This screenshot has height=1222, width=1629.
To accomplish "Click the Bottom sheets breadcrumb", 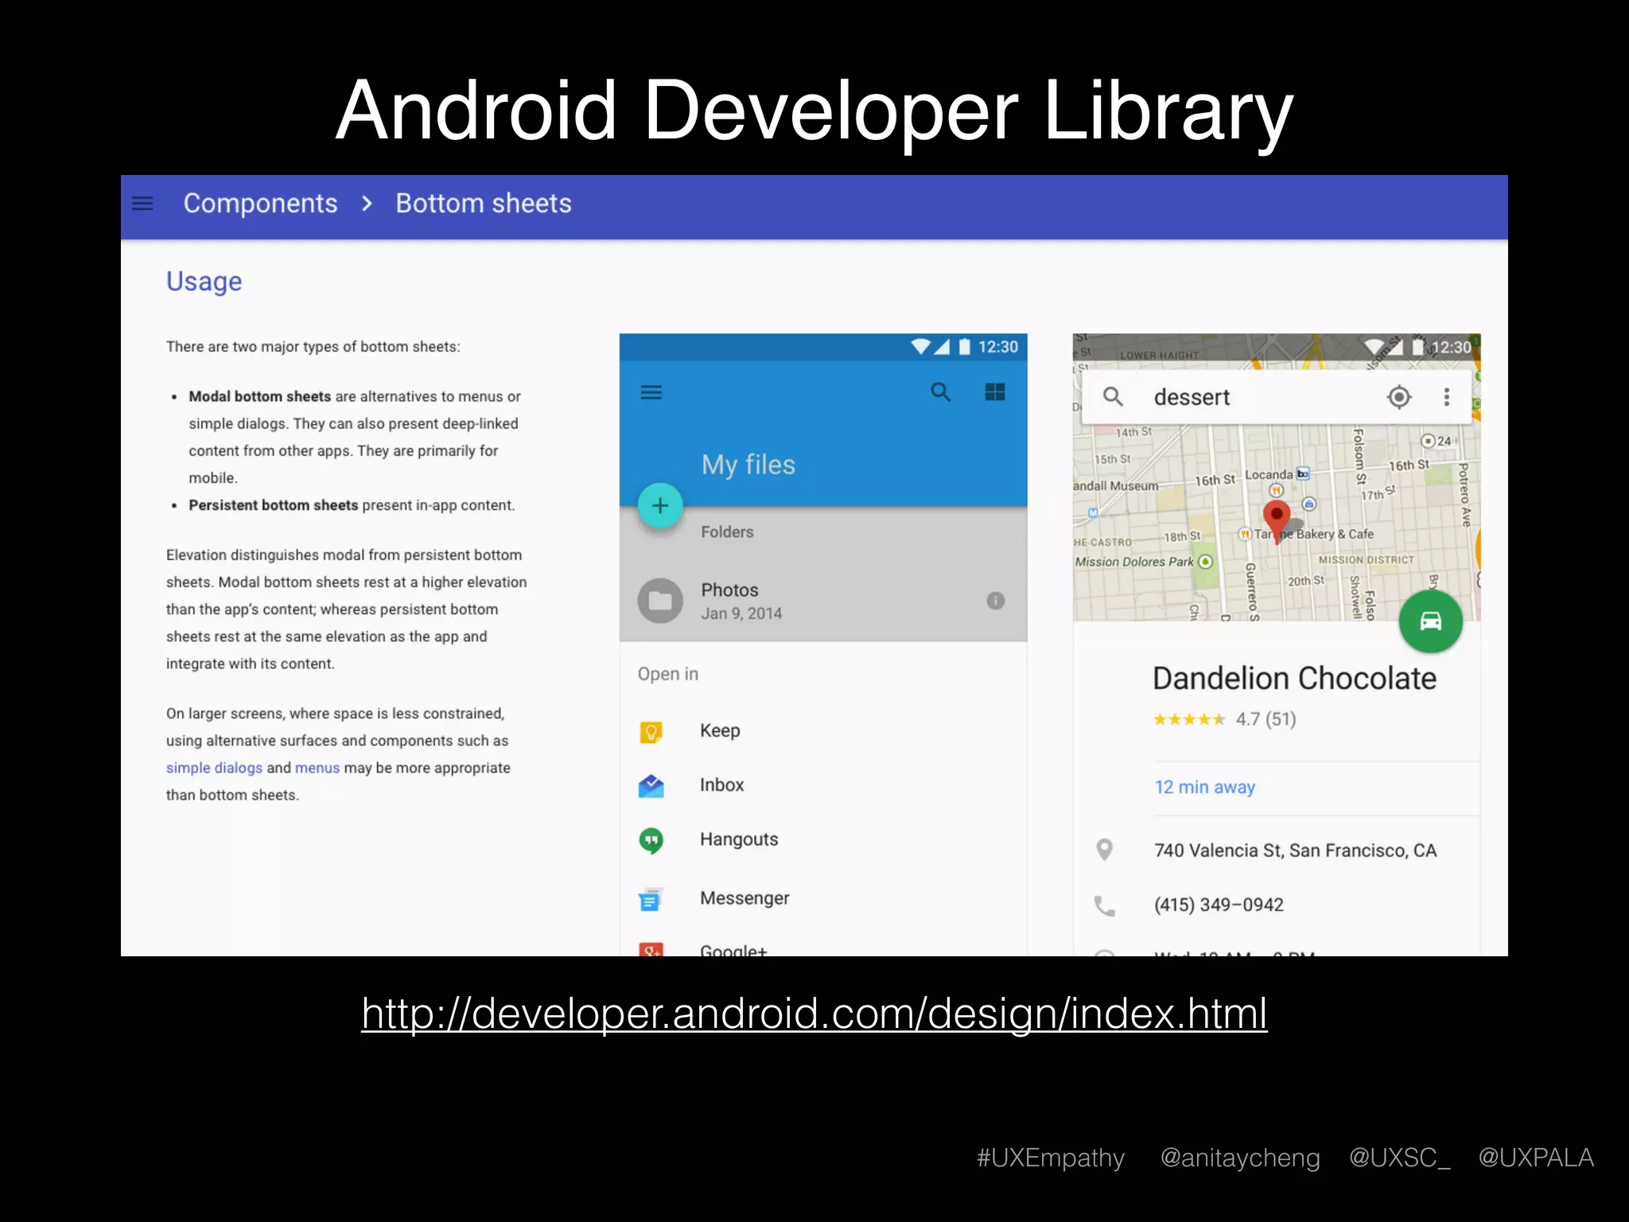I will pyautogui.click(x=484, y=204).
